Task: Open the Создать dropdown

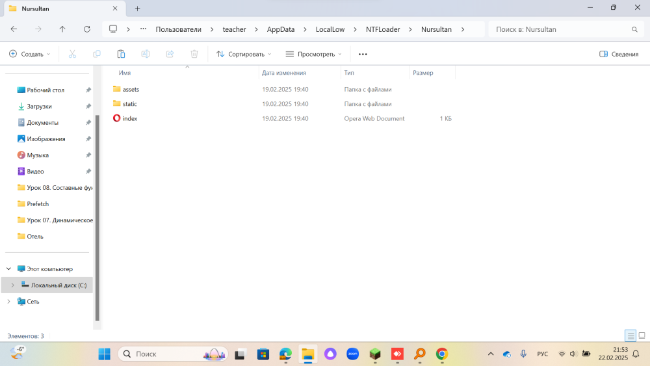Action: (x=30, y=55)
